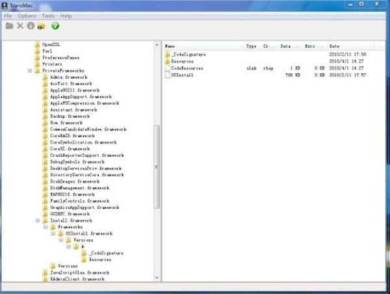Click the green Help question mark icon
This screenshot has height=294, width=390.
55,26
